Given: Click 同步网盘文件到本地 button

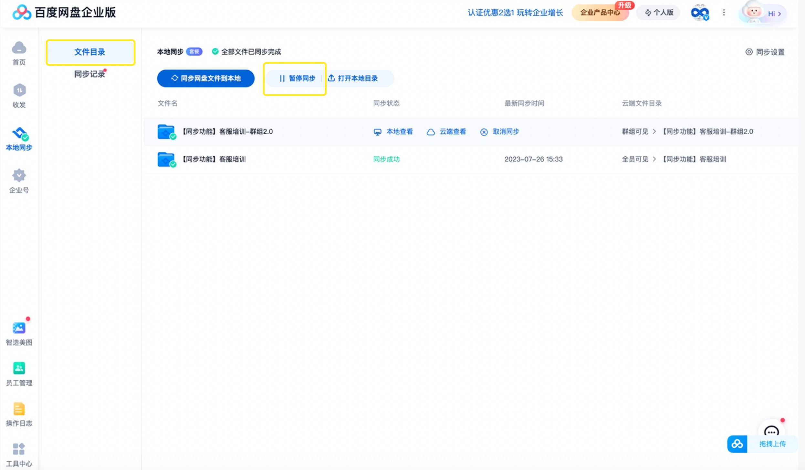Looking at the screenshot, I should [206, 78].
